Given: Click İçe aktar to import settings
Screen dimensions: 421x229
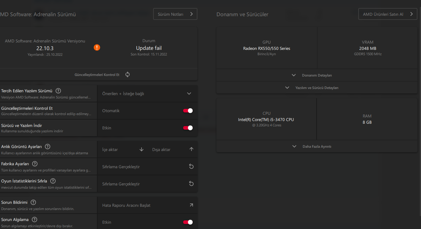Looking at the screenshot, I should [110, 150].
